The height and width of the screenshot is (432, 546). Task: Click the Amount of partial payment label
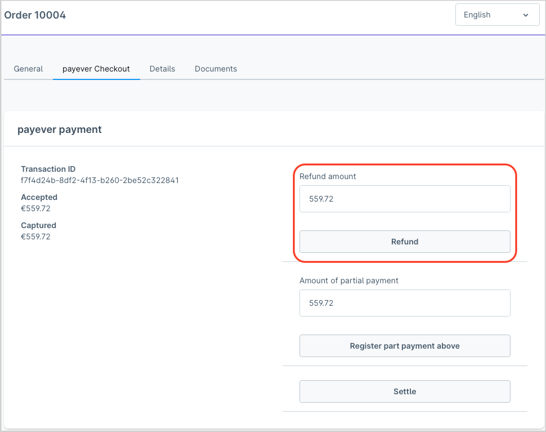[349, 280]
